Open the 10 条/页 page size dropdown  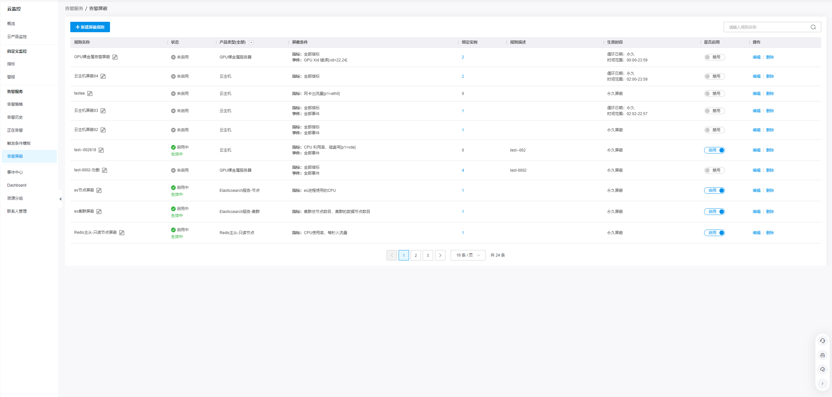click(x=468, y=255)
